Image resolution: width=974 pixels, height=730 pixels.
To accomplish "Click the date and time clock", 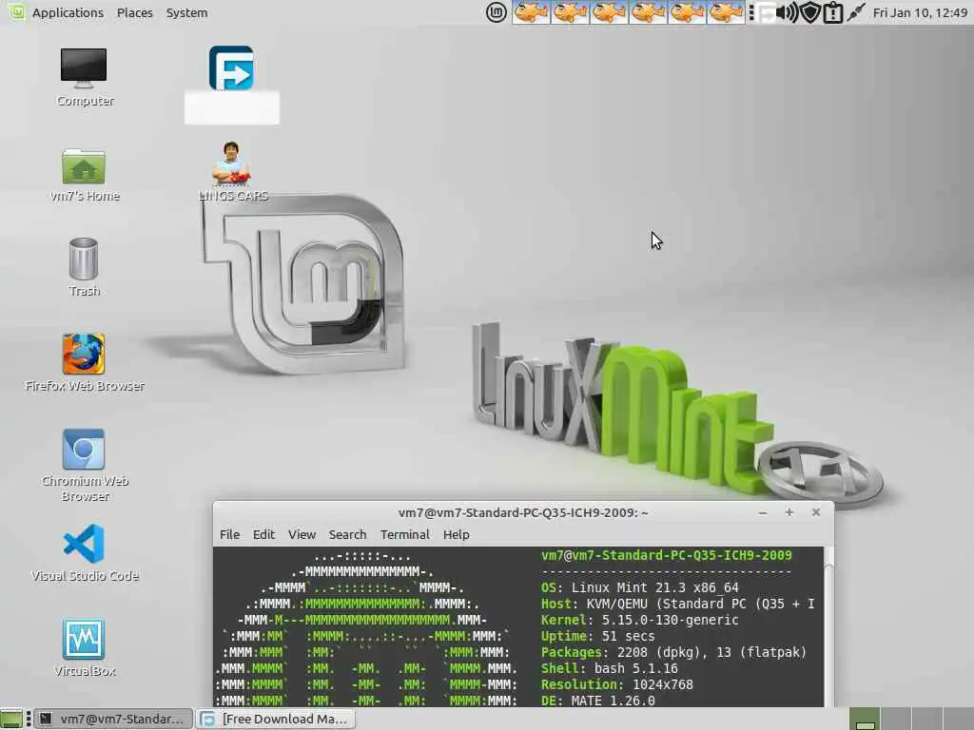I will coord(920,12).
